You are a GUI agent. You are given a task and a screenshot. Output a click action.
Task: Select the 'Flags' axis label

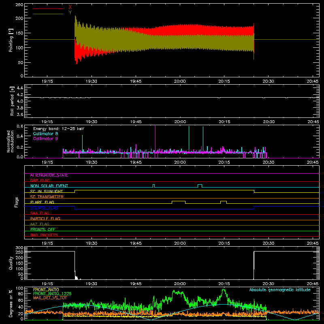point(17,202)
